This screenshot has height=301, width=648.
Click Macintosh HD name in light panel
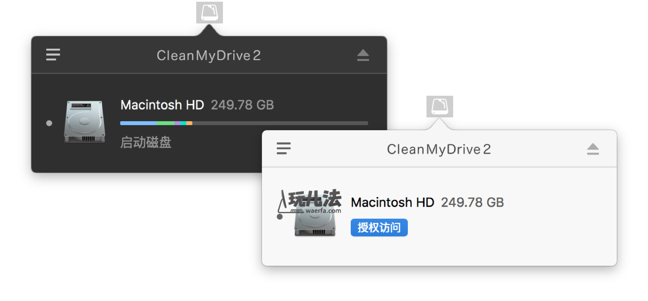392,202
